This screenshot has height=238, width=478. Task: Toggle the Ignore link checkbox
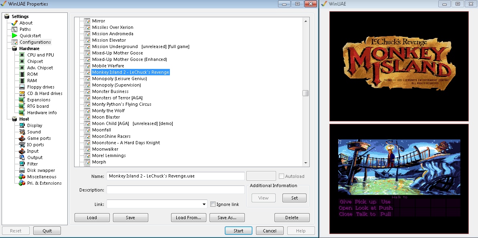click(x=213, y=204)
